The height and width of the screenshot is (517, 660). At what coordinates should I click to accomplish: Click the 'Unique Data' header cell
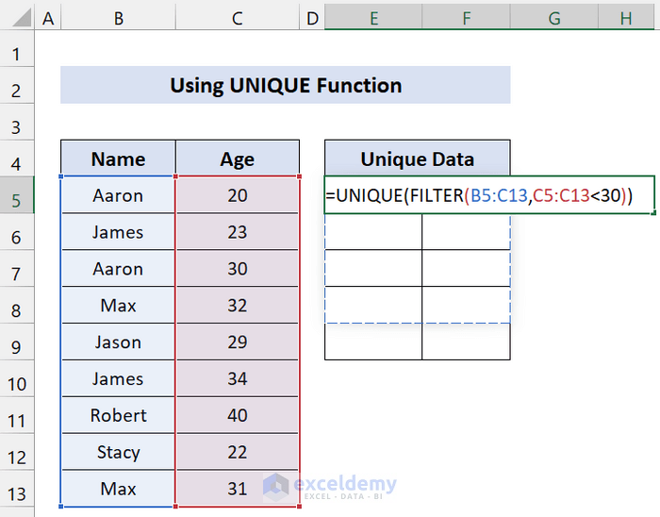(x=417, y=158)
